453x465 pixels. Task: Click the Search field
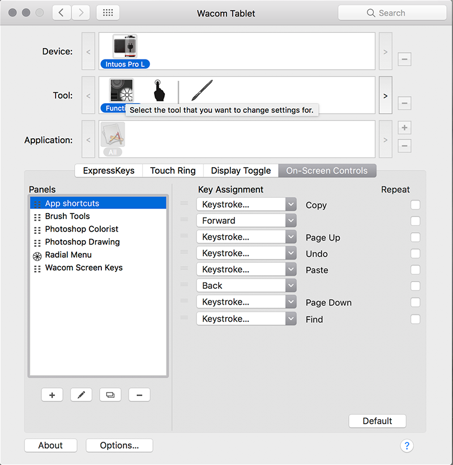[392, 13]
